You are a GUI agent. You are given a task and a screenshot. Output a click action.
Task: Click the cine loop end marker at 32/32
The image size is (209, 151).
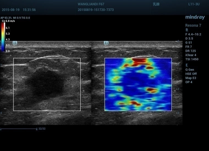(x=37, y=128)
